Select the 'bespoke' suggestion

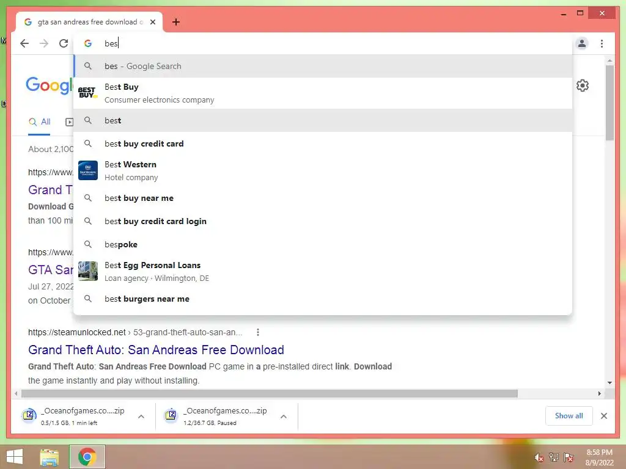[x=323, y=244]
